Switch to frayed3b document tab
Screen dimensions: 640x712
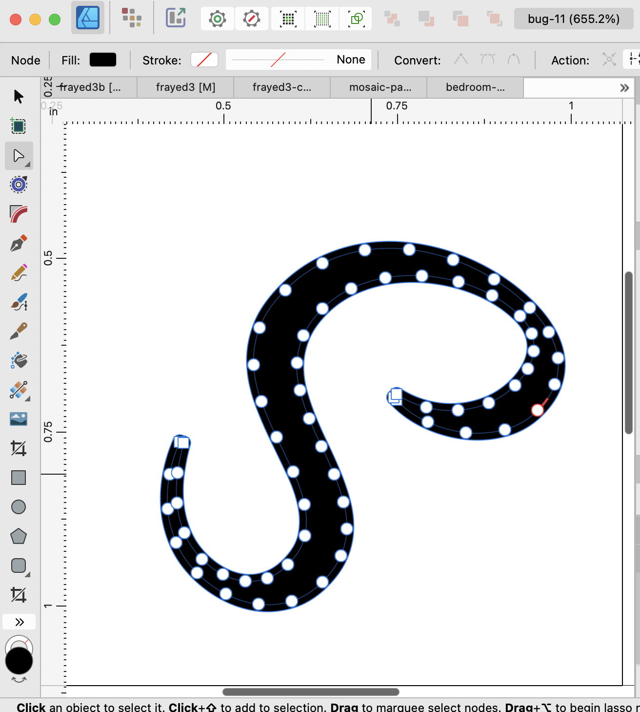click(89, 87)
